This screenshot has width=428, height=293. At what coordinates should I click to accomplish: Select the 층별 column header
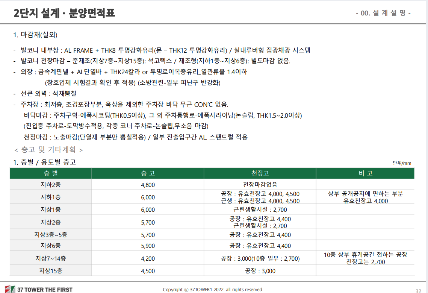click(51, 173)
